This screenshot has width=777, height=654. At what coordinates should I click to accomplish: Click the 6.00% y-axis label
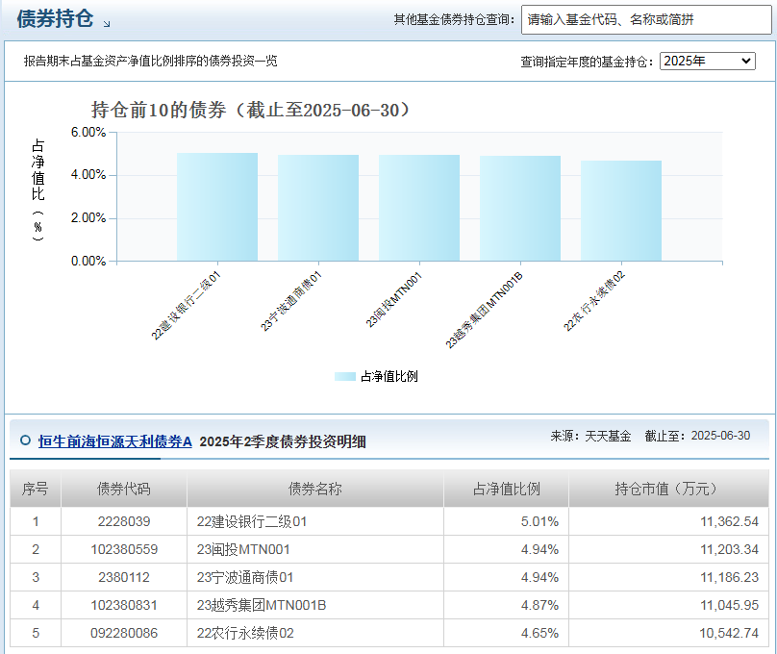pyautogui.click(x=88, y=133)
